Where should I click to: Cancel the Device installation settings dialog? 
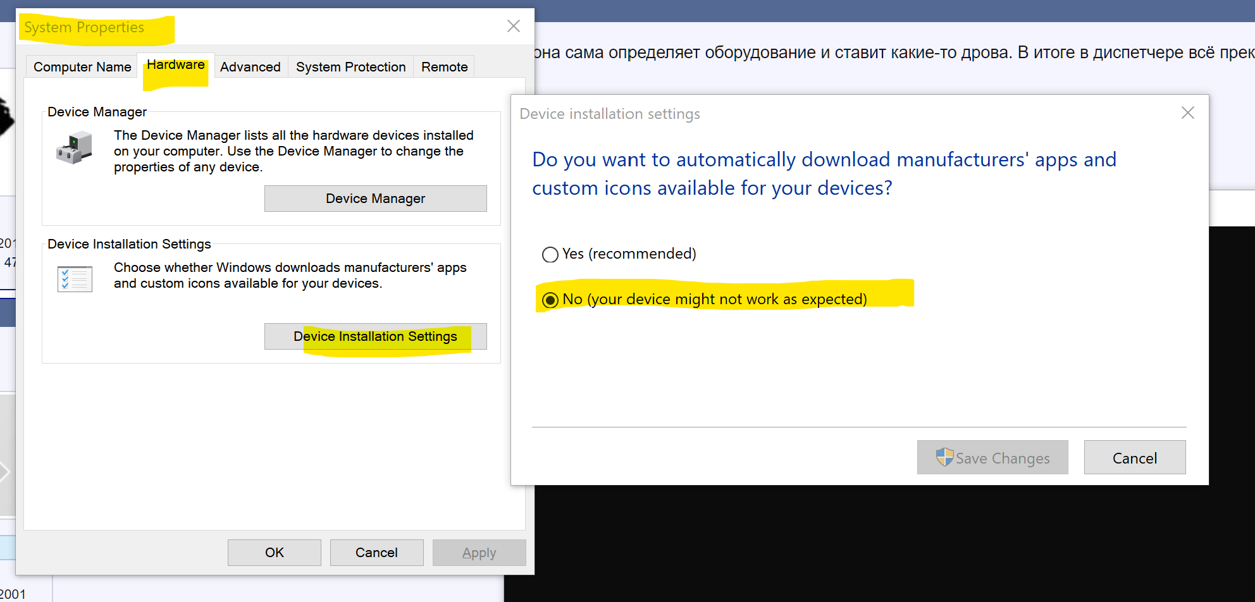1134,458
